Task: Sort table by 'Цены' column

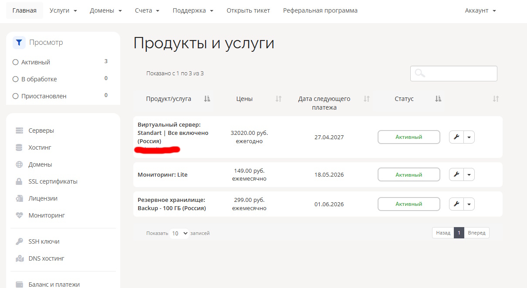Action: [x=244, y=99]
